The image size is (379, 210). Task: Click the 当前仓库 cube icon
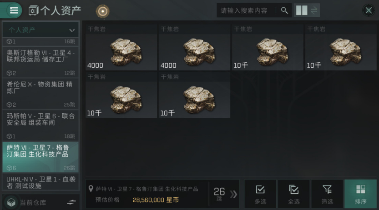11,202
